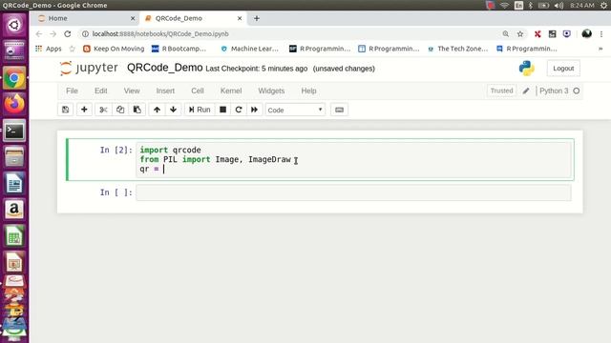Open the Cell menu

[x=198, y=91]
